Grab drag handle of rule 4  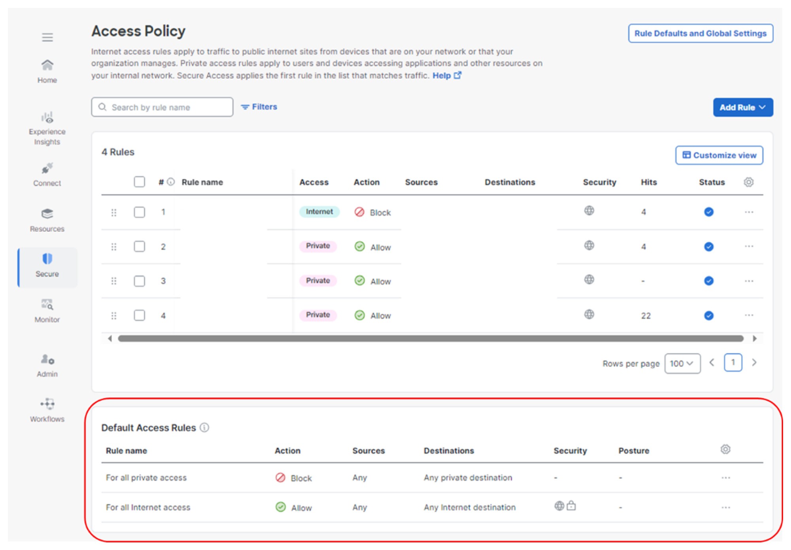[114, 316]
